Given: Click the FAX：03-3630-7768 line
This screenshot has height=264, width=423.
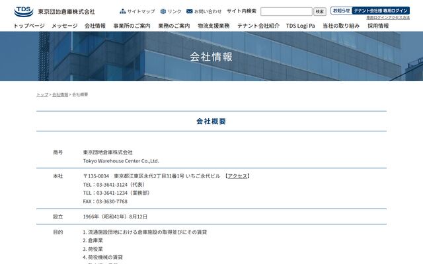Looking at the screenshot, I should click(x=105, y=201).
